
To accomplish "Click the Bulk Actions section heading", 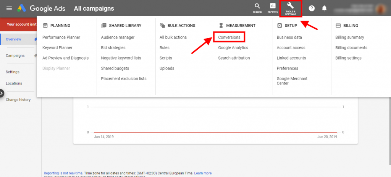I will (x=178, y=26).
